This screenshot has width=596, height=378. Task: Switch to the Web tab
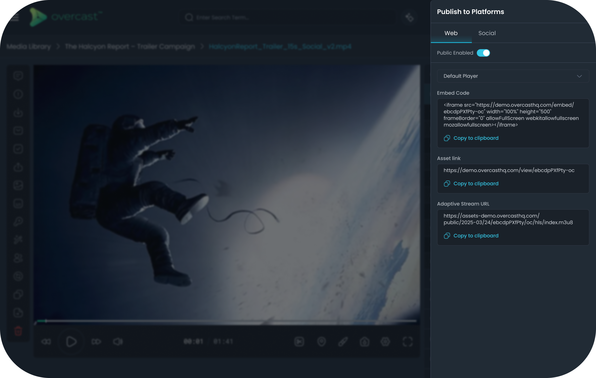[451, 33]
